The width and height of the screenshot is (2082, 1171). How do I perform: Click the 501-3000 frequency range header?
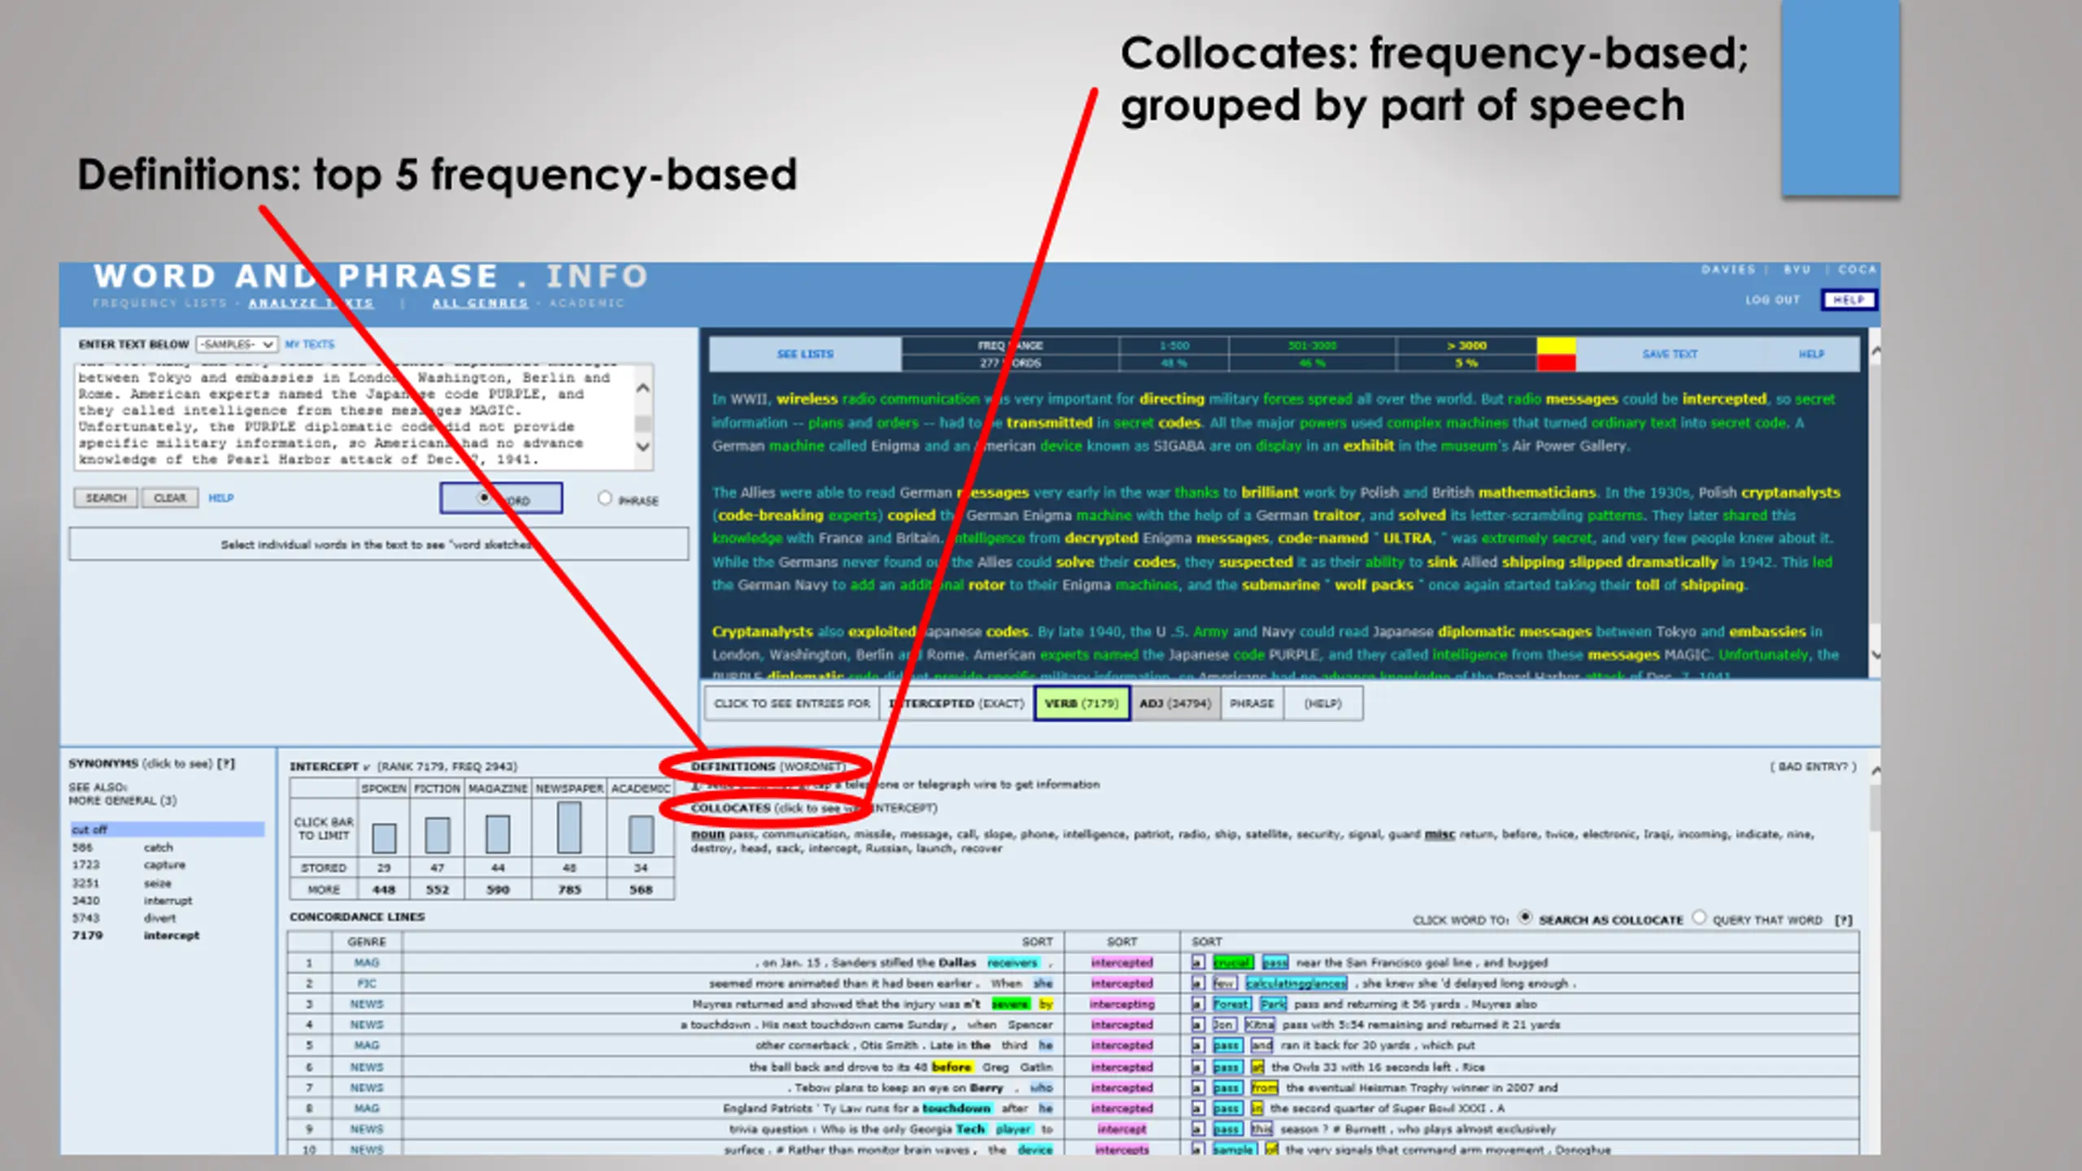1312,346
